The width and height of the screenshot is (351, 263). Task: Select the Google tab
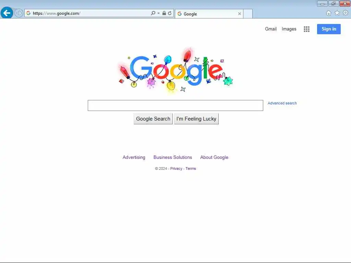coord(209,14)
